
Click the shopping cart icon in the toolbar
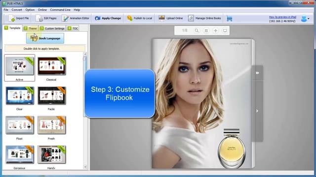pos(229,19)
